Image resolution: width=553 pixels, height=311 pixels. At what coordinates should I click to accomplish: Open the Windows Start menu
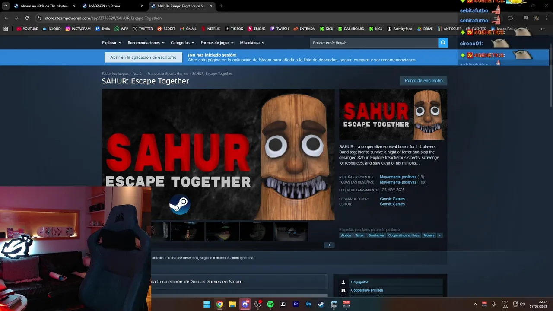tap(207, 304)
